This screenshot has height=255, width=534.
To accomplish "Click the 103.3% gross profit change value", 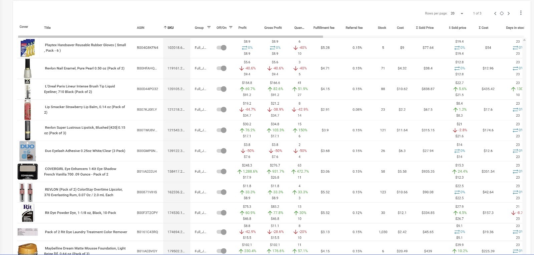I will [278, 130].
